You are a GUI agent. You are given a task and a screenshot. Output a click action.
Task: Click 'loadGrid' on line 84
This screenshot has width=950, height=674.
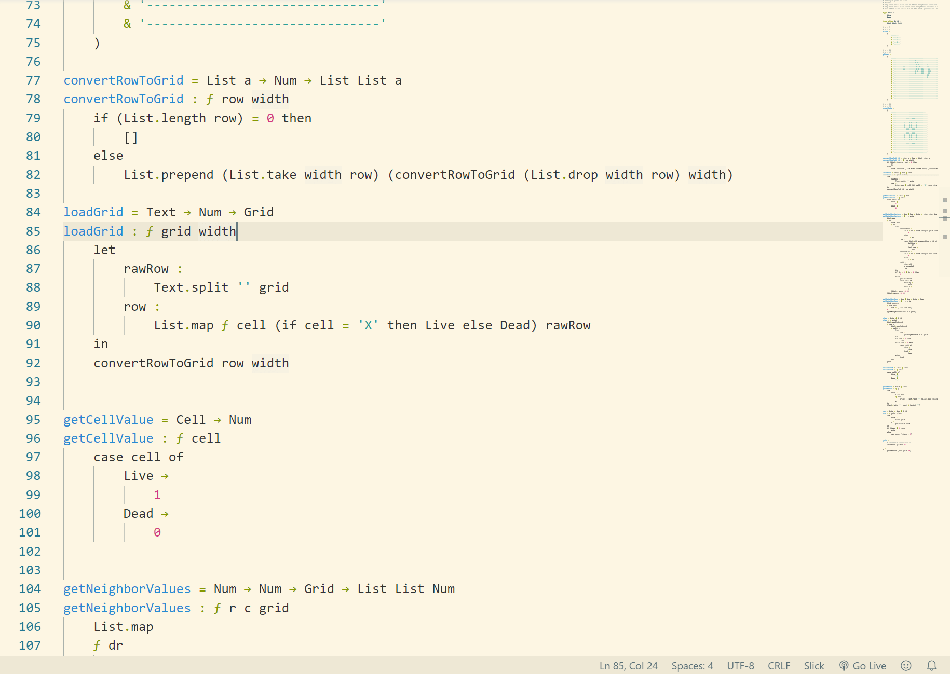pos(93,212)
